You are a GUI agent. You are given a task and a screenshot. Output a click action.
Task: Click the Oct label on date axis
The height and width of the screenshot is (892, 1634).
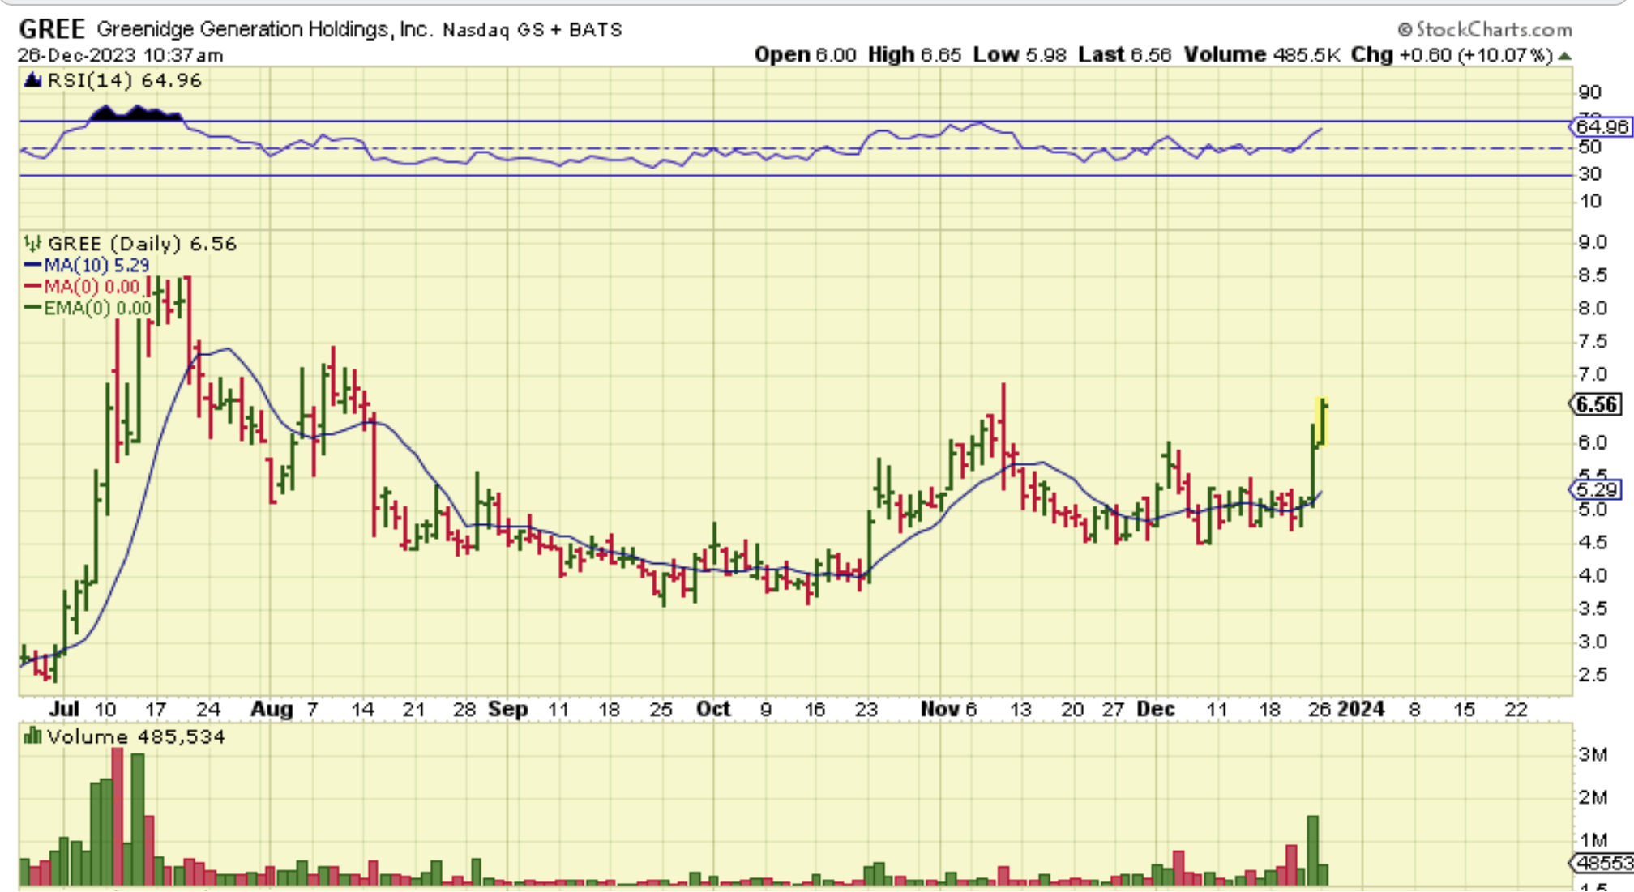(713, 710)
